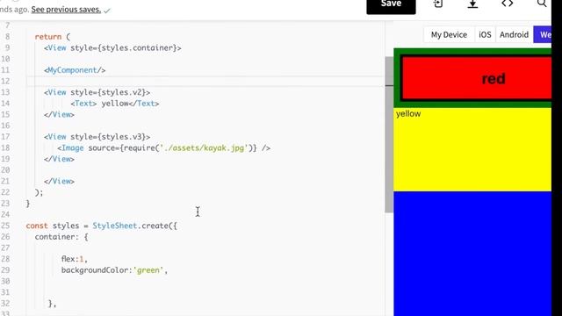Click the yellow text in the preview
562x316 pixels.
408,114
